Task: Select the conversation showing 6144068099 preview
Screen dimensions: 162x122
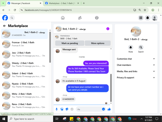Action: pyautogui.click(x=24, y=34)
